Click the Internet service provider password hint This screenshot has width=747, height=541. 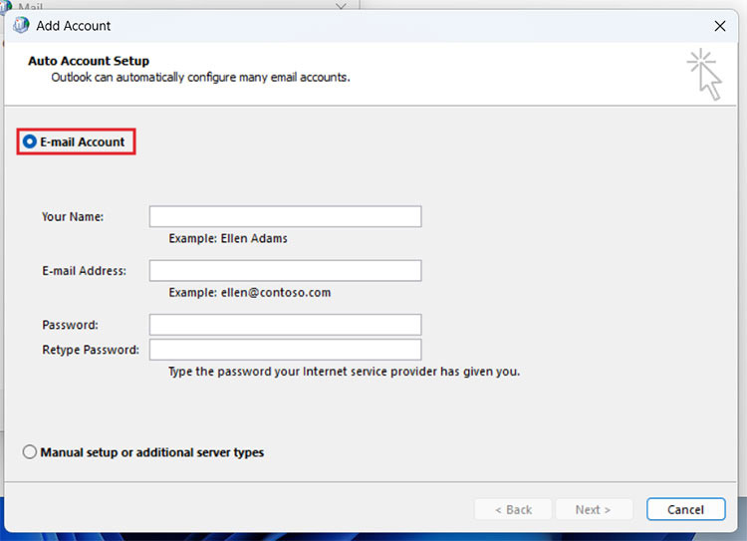[x=345, y=372]
